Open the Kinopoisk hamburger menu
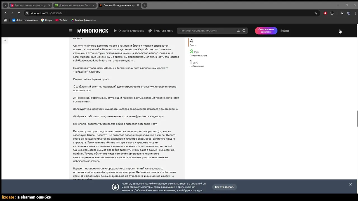 click(x=70, y=31)
